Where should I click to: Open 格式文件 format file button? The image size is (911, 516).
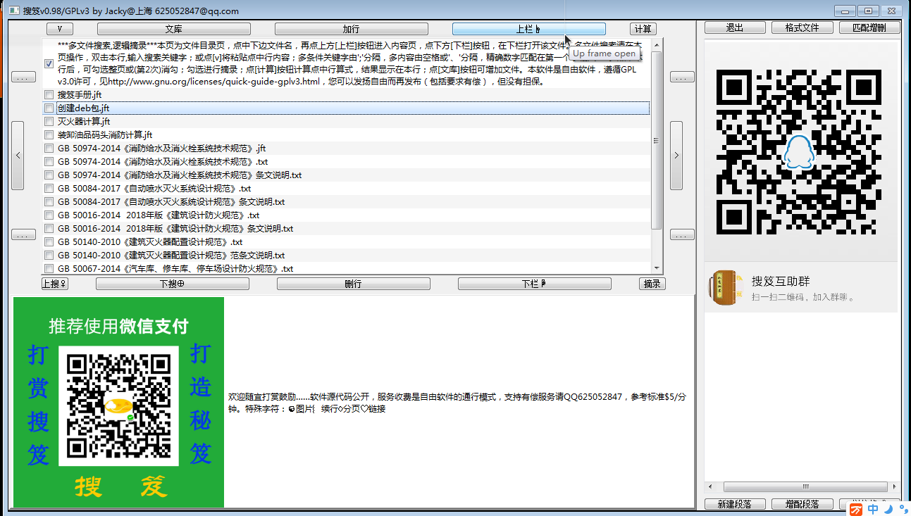click(802, 27)
